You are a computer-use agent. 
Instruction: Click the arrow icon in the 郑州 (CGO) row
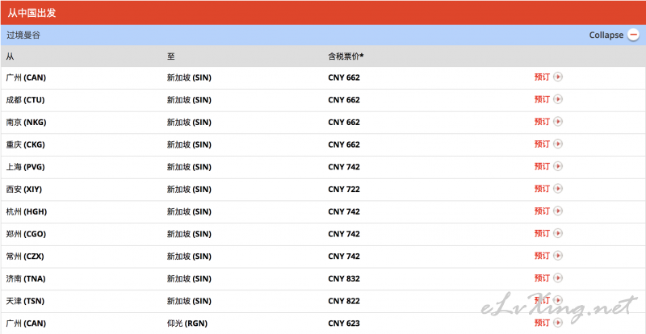(557, 233)
